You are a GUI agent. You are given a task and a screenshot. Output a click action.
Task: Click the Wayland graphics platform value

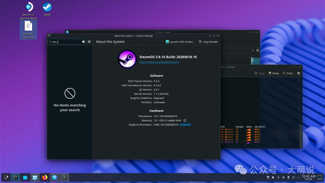pyautogui.click(x=159, y=98)
